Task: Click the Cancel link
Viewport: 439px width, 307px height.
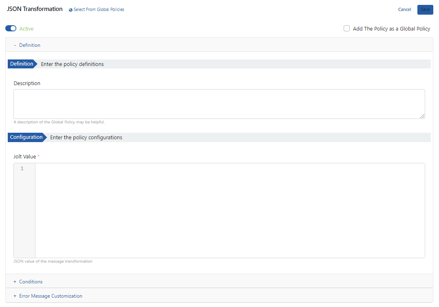Action: coord(404,9)
